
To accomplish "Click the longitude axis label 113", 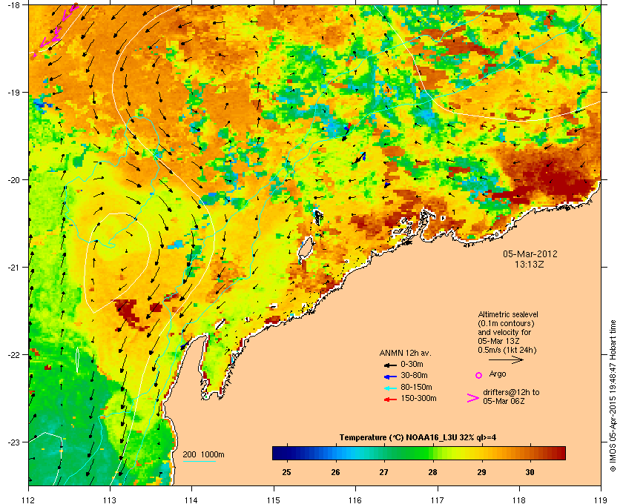I will (110, 500).
